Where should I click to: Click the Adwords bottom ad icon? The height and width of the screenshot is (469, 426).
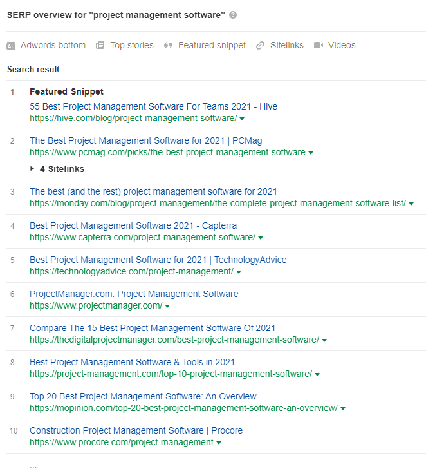coord(11,45)
